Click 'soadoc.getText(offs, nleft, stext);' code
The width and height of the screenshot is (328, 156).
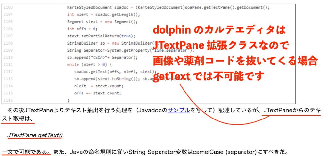click(115, 72)
